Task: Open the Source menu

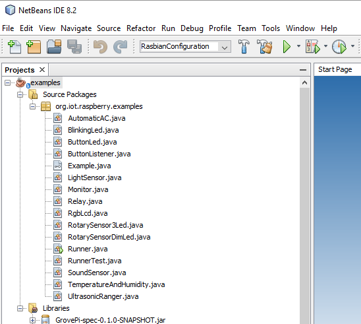Action: pos(109,28)
